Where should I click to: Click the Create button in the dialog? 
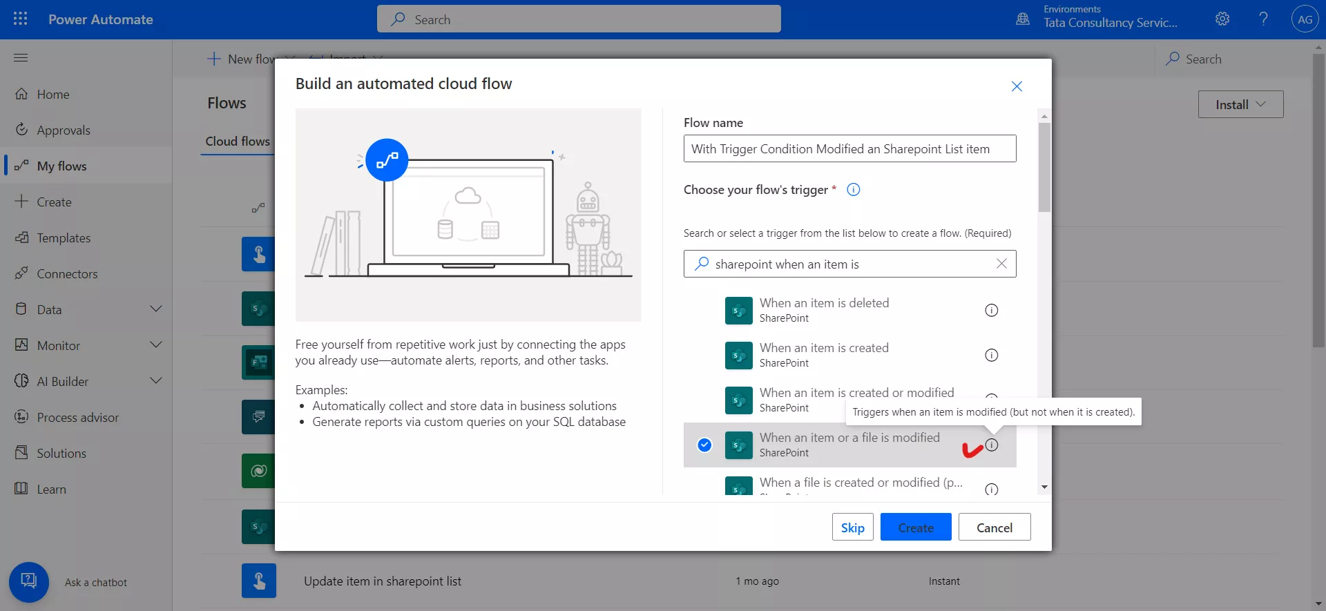[916, 527]
